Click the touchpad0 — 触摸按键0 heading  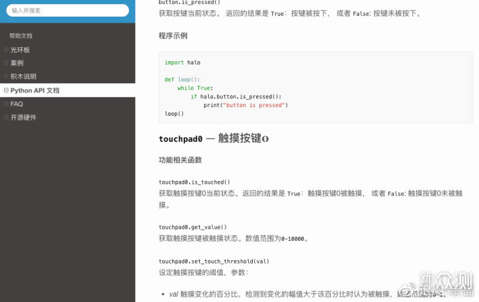[213, 139]
